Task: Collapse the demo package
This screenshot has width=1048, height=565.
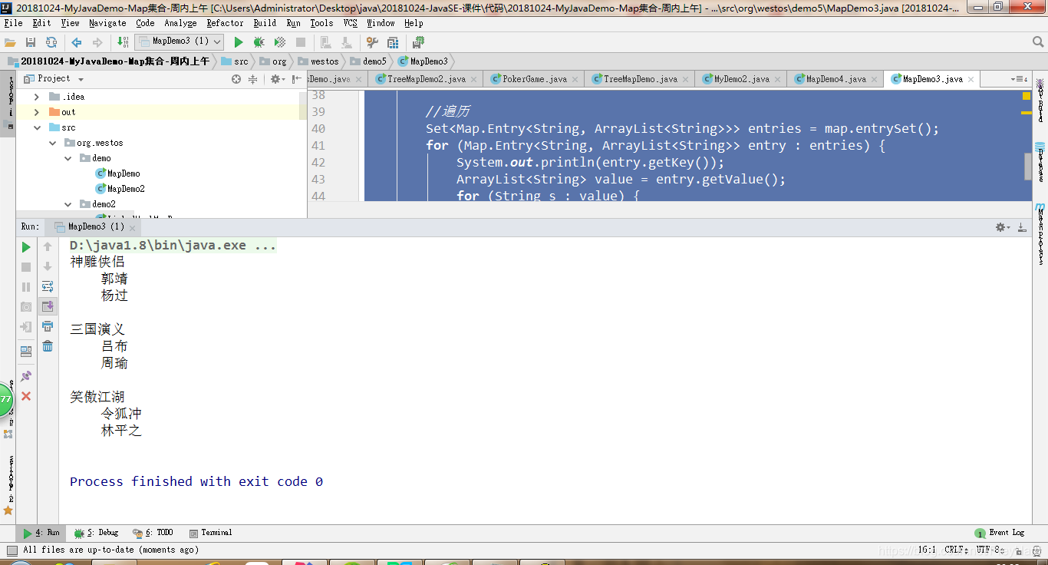Action: (68, 158)
